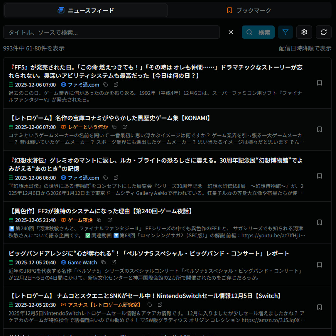336x336 pixels.
Task: Click the 検索 search button
Action: click(x=258, y=32)
